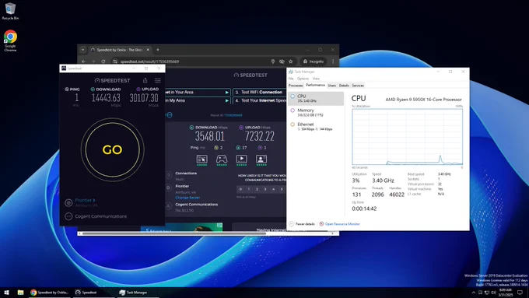The width and height of the screenshot is (529, 298).
Task: Select CPU in performance sidebar
Action: 316,98
